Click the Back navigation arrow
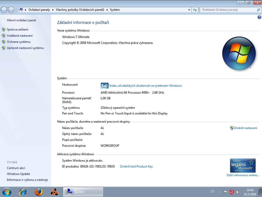 pyautogui.click(x=4, y=10)
